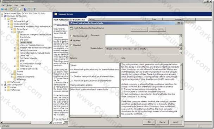214x129 pixels.
Task: Expand Microsoft Peer-to-Peer Networking Services node
Action: pyautogui.click(x=15, y=48)
